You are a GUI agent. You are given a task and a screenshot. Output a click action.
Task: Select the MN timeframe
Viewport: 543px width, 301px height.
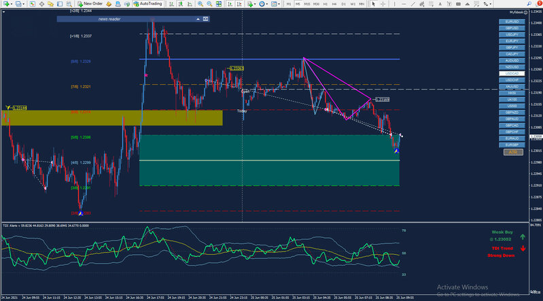tap(362, 4)
